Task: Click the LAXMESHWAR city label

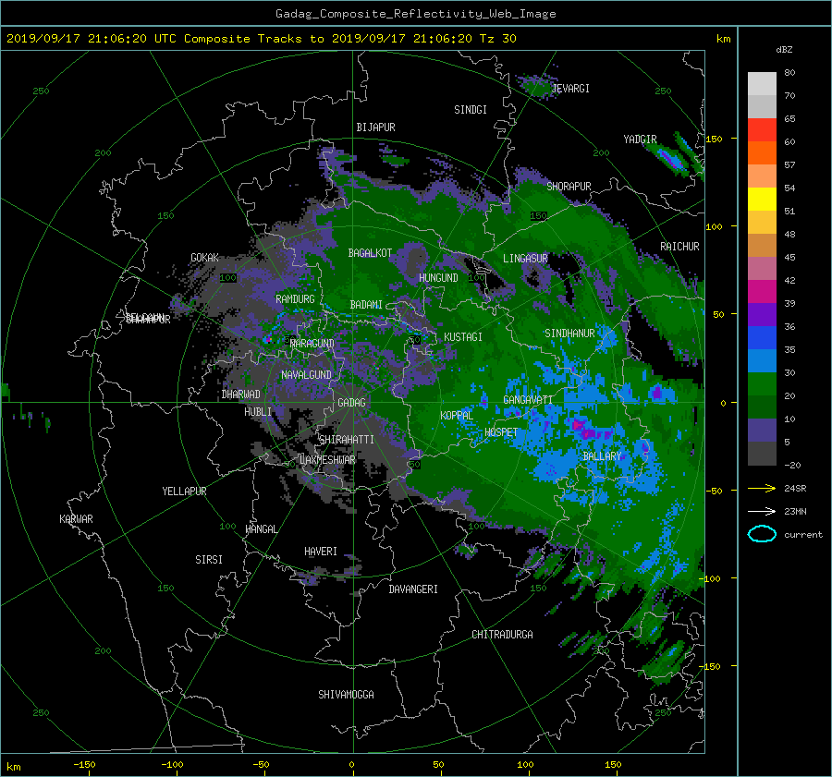Action: pyautogui.click(x=327, y=460)
